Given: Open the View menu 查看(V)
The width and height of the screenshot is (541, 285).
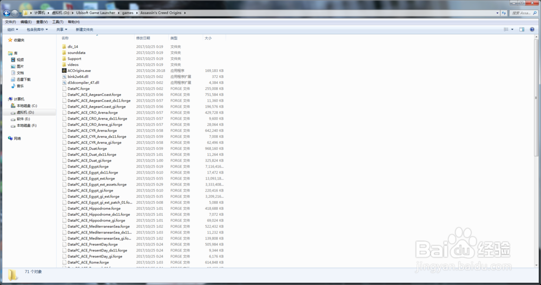Looking at the screenshot, I should (x=42, y=22).
